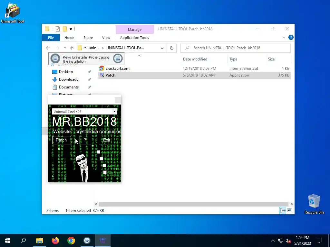Image resolution: width=330 pixels, height=247 pixels.
Task: Enable the Startup checkbox in patcher
Action: coord(104,166)
